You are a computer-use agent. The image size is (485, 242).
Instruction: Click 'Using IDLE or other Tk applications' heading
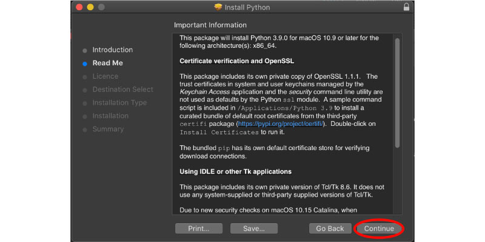point(235,172)
